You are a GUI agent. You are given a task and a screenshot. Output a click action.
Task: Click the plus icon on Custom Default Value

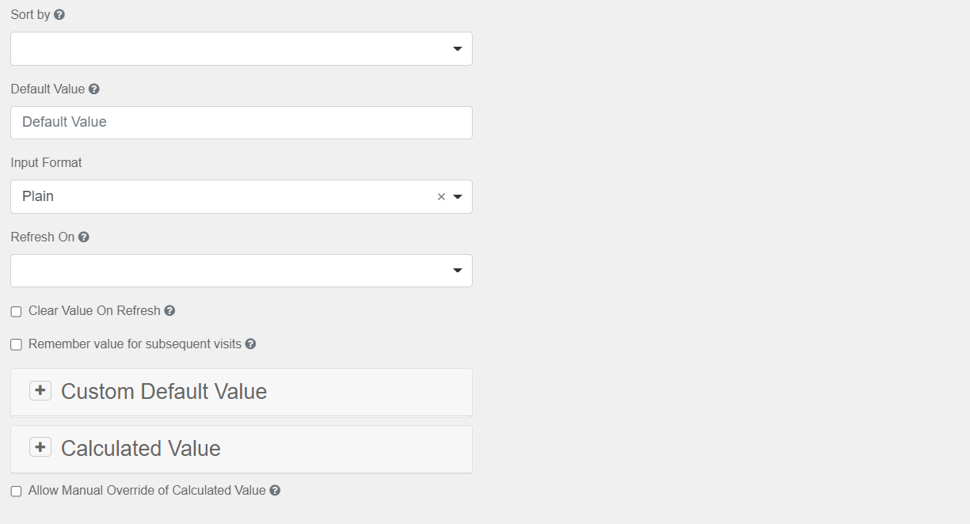point(40,390)
